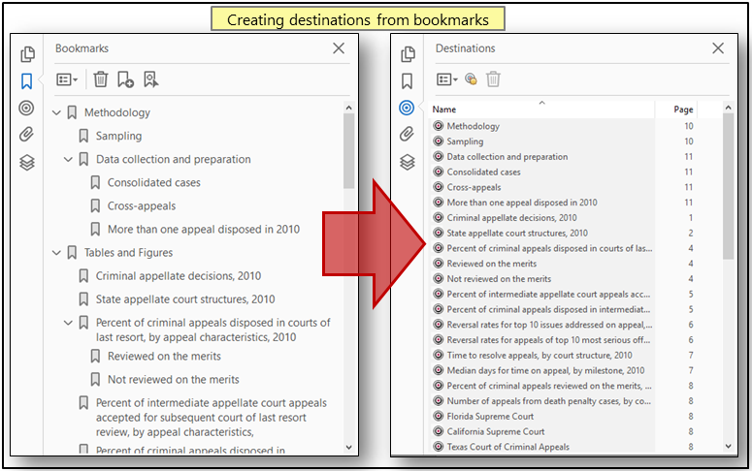752x471 pixels.
Task: Select the Cross-appeals bookmark
Action: [x=141, y=206]
